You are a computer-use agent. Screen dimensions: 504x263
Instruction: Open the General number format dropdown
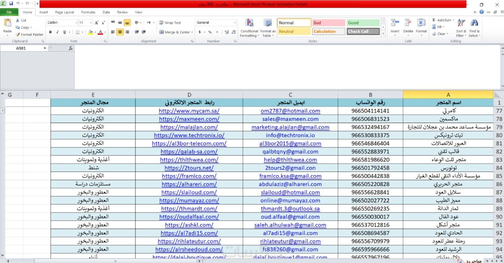coord(235,23)
